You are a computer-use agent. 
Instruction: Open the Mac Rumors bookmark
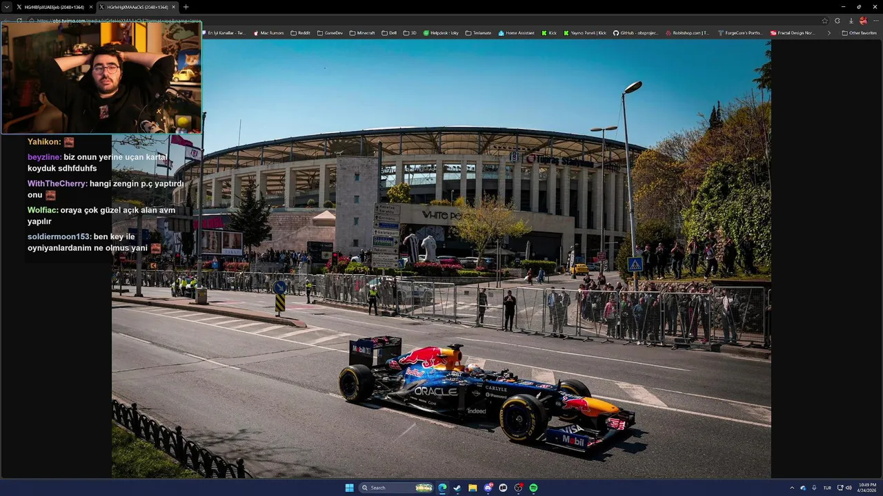click(x=269, y=33)
